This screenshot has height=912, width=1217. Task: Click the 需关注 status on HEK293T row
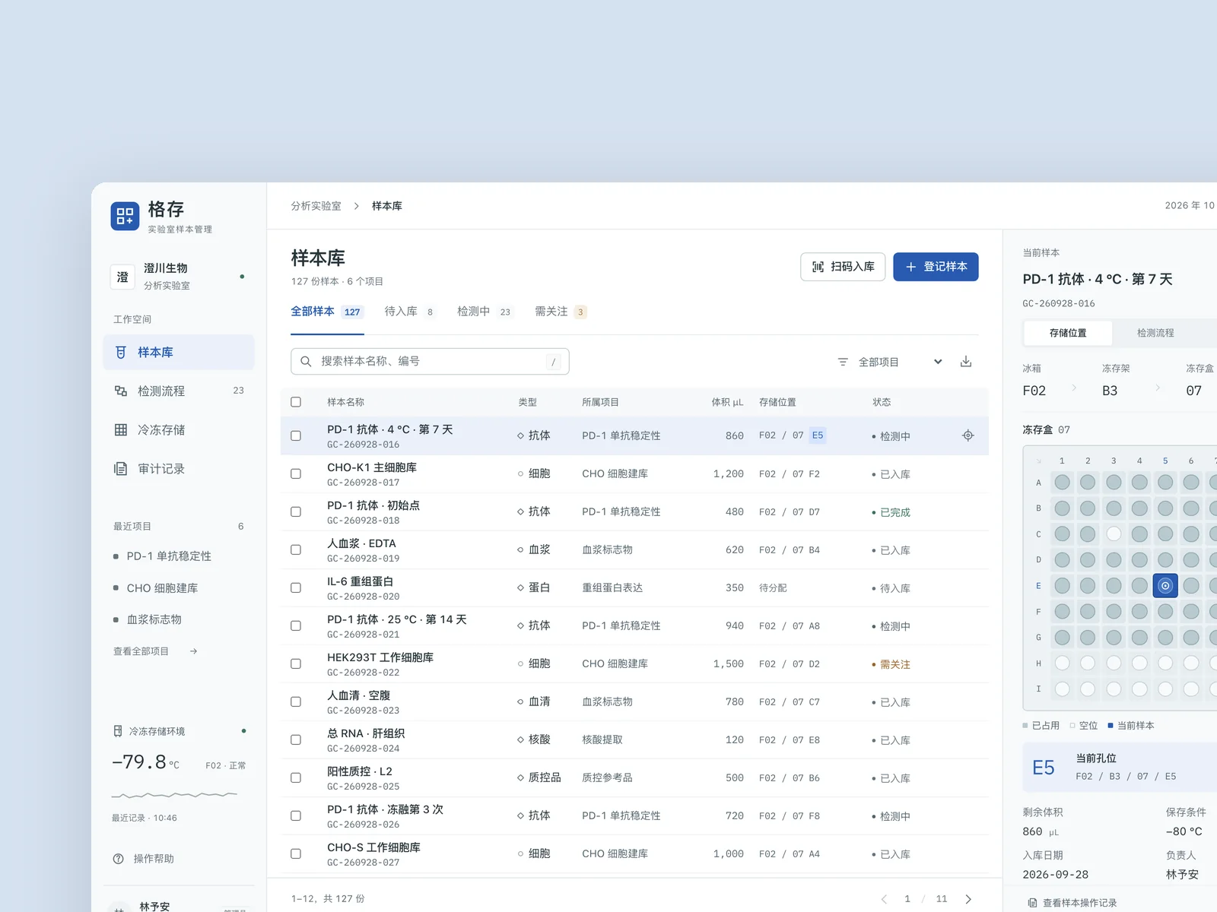(x=891, y=664)
